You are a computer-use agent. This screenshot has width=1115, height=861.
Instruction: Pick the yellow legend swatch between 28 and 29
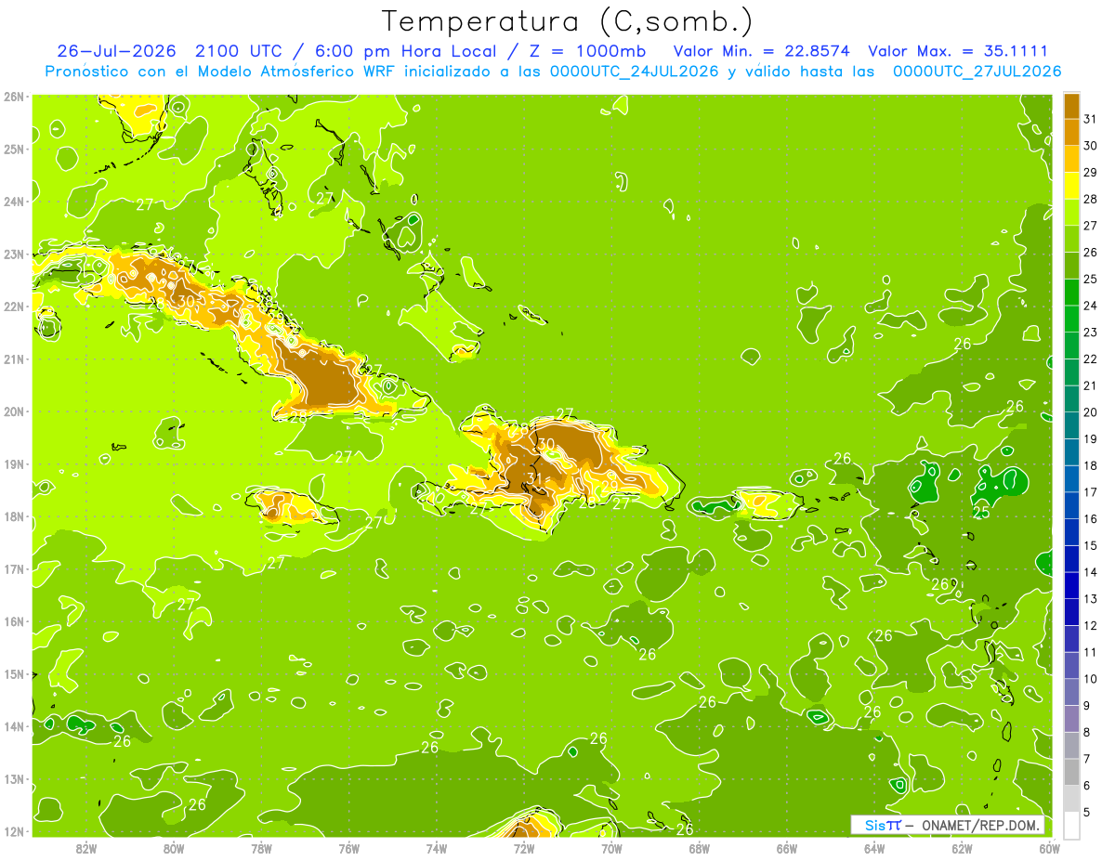[x=1071, y=186]
